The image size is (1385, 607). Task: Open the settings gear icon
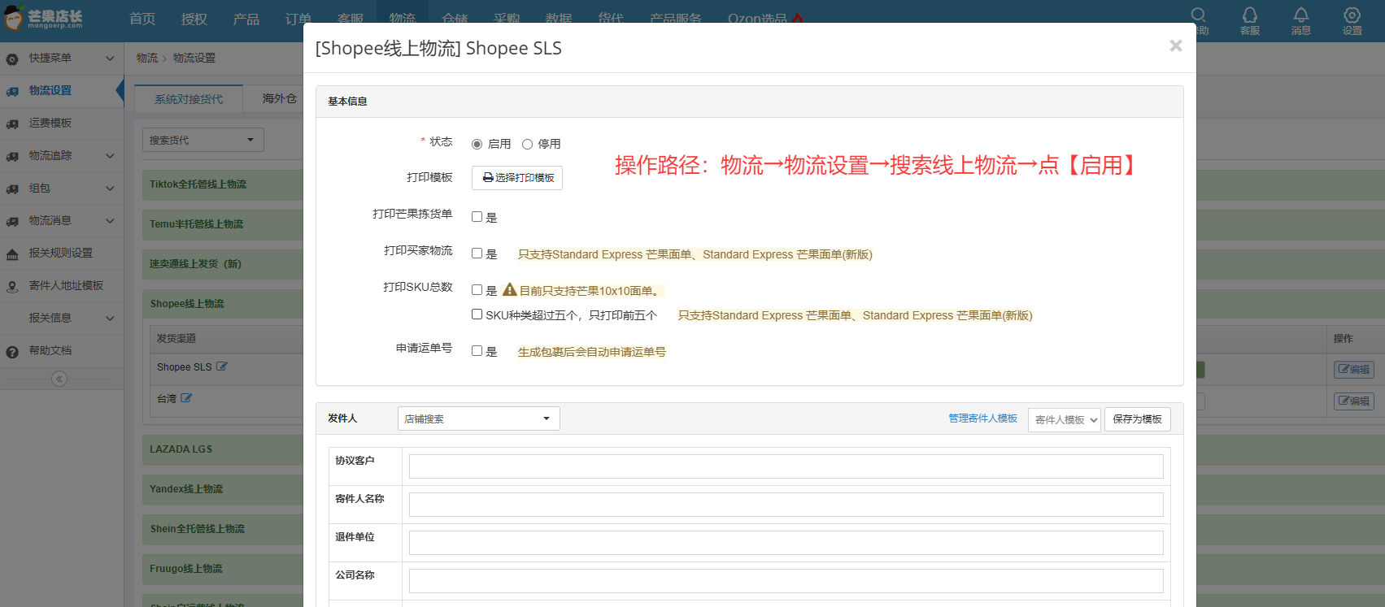click(x=1352, y=15)
